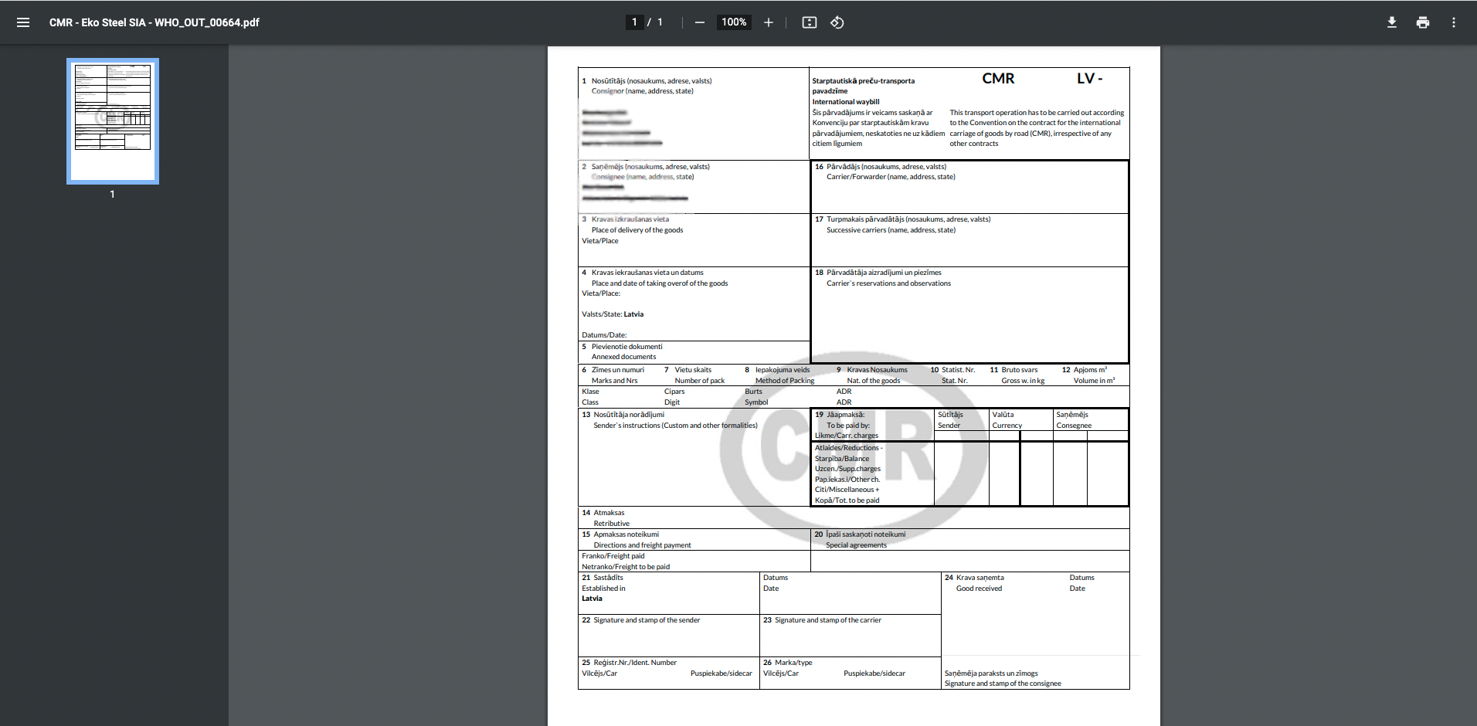Click the CMR heading in the document

998,79
